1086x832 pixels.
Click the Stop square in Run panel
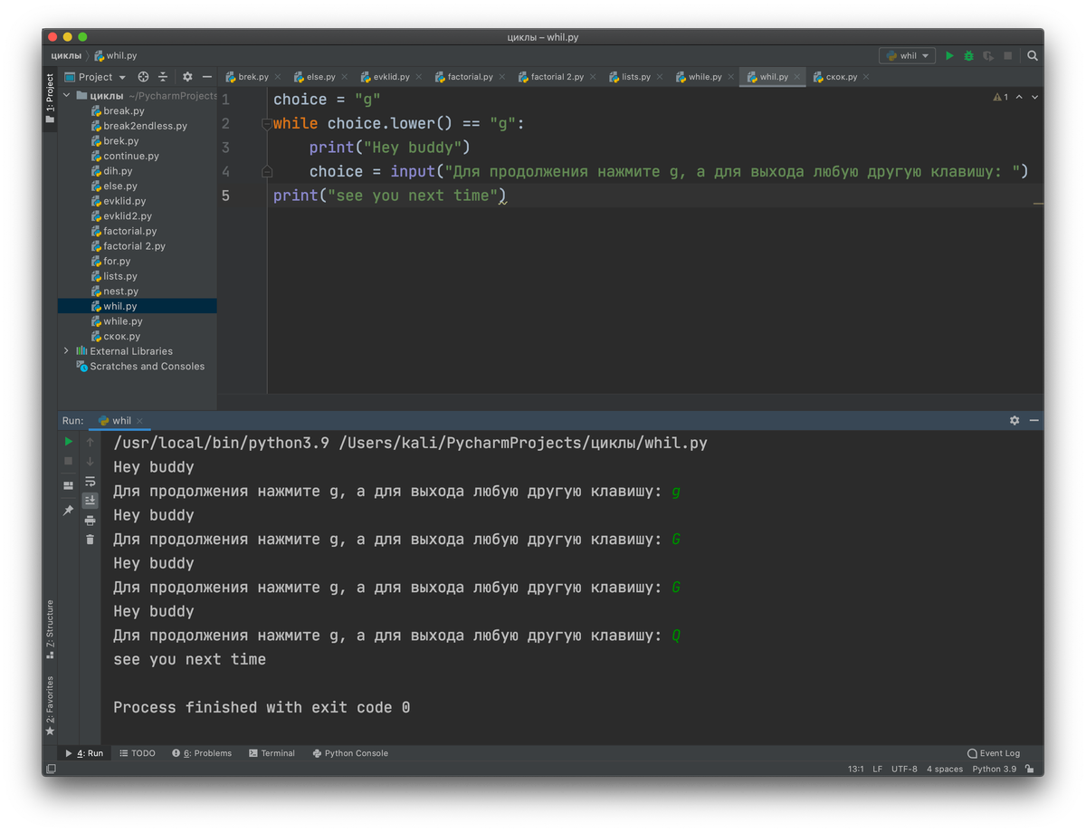coord(68,462)
